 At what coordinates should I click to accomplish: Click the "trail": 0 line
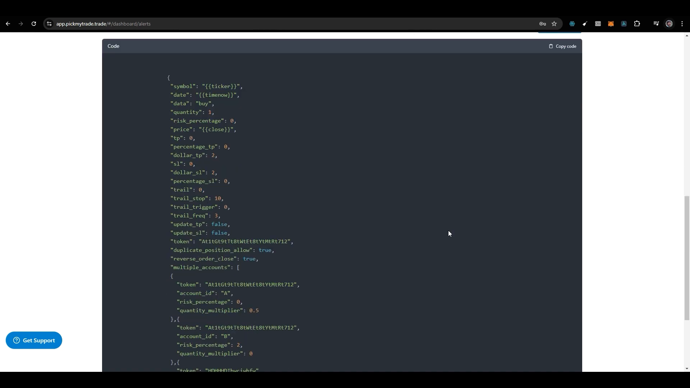[x=188, y=190]
